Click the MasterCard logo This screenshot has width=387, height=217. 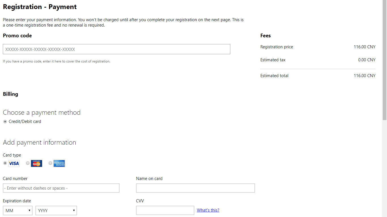pos(37,163)
